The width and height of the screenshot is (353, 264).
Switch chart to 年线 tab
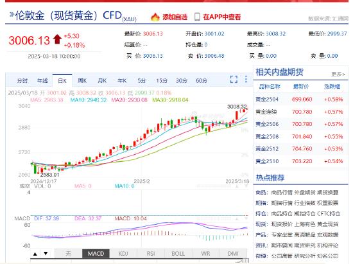coord(42,81)
